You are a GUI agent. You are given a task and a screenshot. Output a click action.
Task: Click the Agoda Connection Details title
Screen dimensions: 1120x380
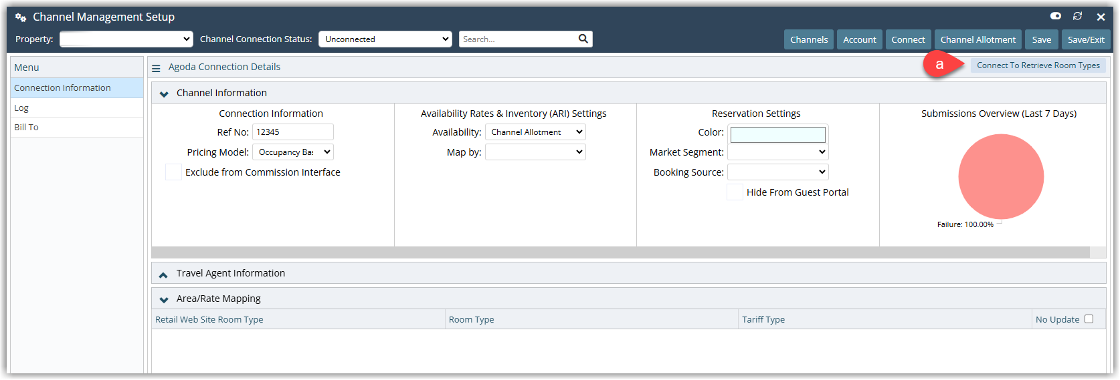click(224, 67)
